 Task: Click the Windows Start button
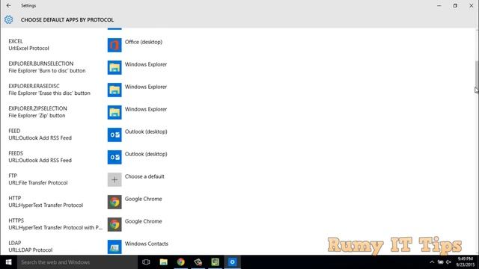pyautogui.click(x=8, y=262)
